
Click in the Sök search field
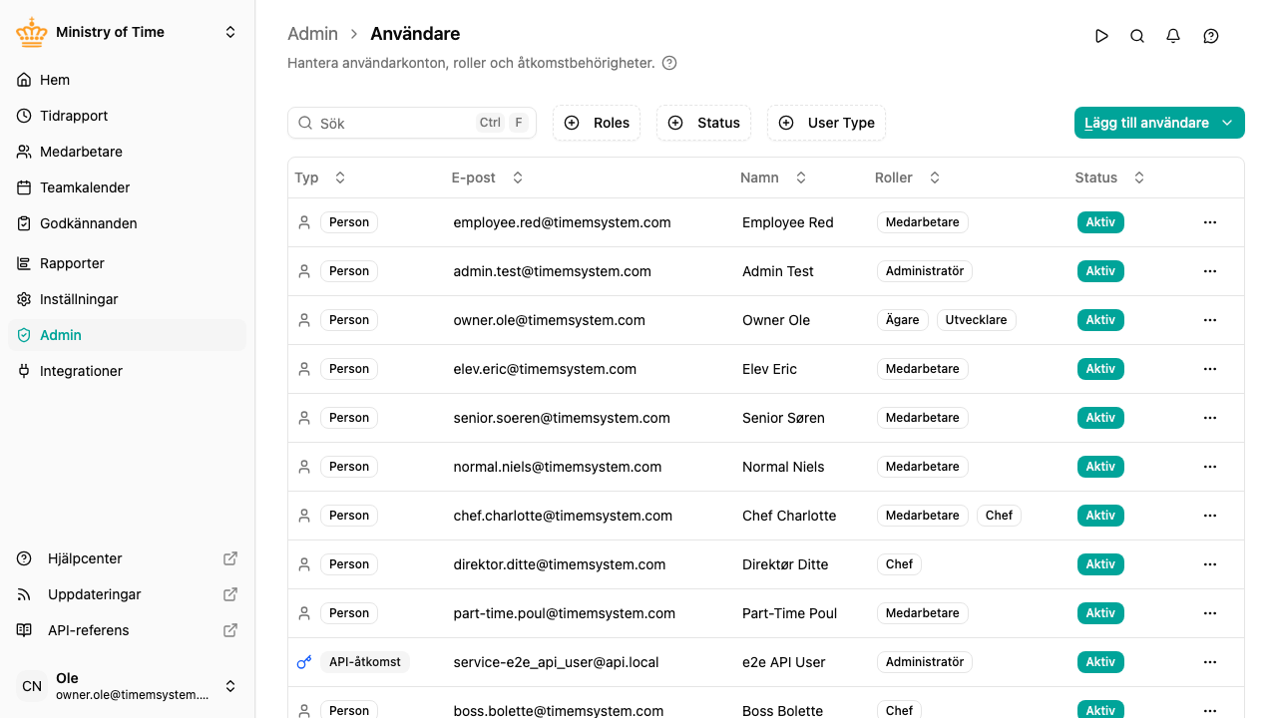click(412, 123)
